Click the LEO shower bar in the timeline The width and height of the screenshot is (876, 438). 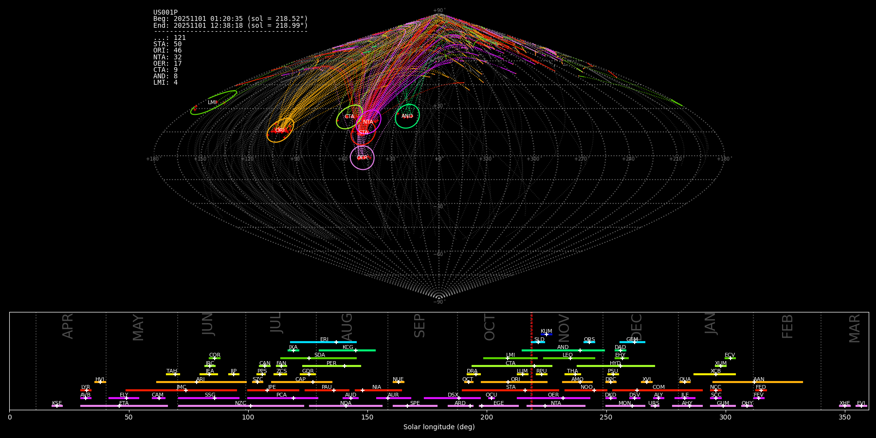point(569,358)
